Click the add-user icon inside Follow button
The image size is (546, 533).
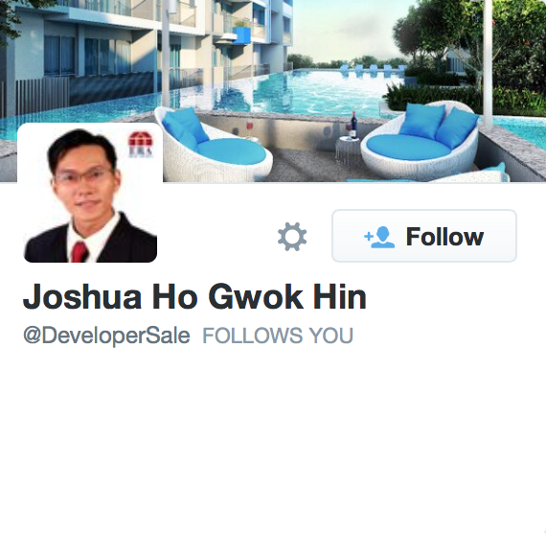click(379, 237)
